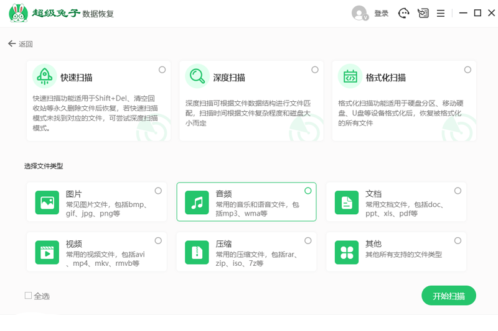
Task: Click the 快速扫描 title text
Action: [x=76, y=78]
